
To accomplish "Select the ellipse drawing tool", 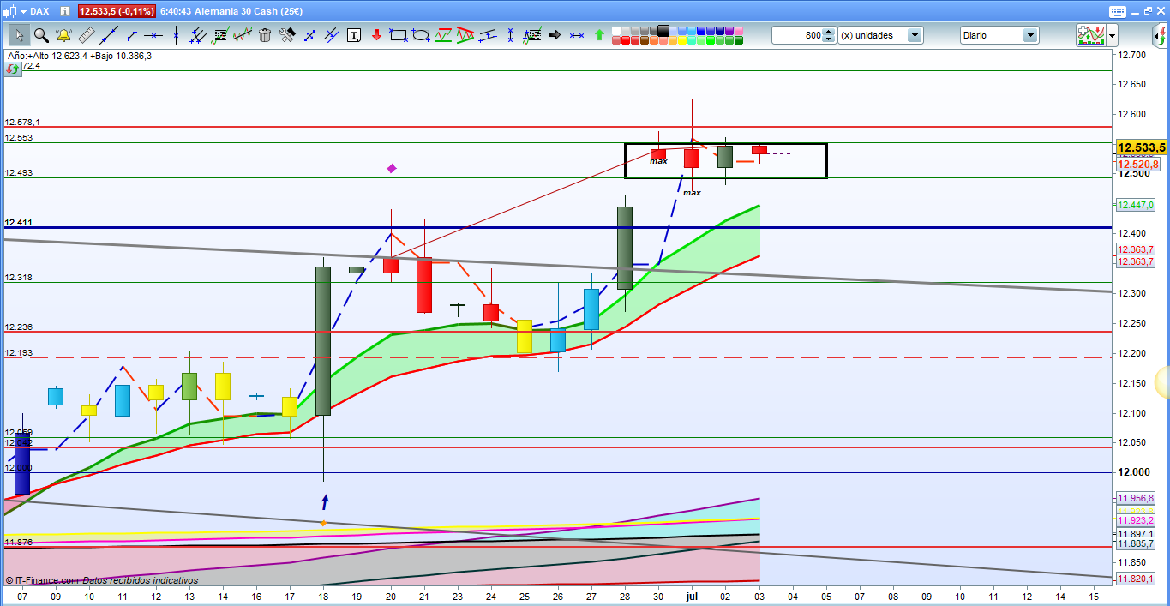I will [420, 35].
